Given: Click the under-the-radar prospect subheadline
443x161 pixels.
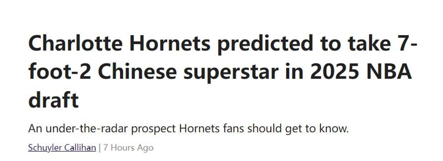Looking at the screenshot, I should (x=188, y=128).
